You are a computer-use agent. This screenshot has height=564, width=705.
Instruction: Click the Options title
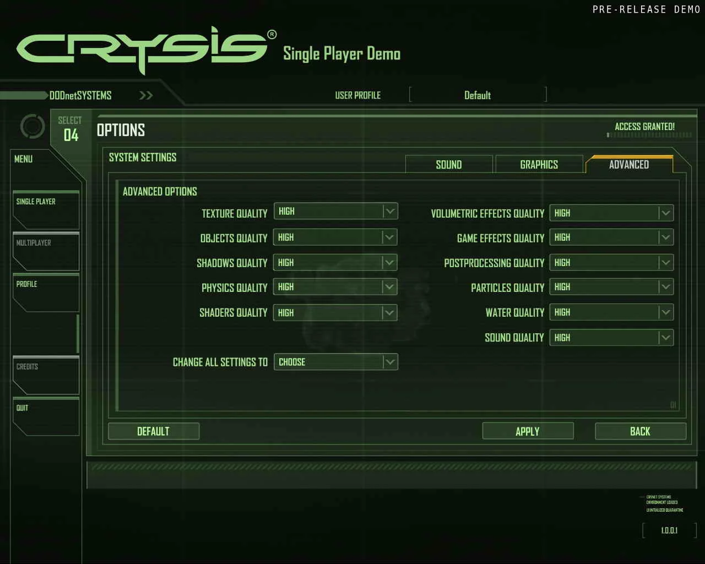click(x=121, y=130)
